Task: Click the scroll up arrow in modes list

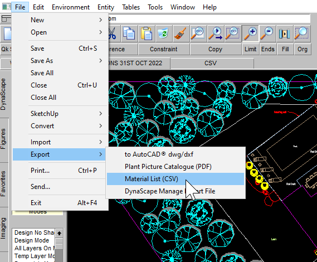Action: point(59,233)
